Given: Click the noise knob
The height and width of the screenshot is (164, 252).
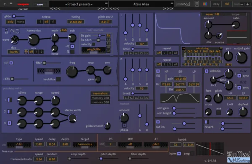Looking at the screenshot, I should pos(55,48).
